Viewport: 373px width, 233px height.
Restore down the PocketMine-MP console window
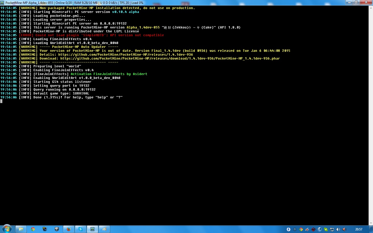(x=356, y=2)
